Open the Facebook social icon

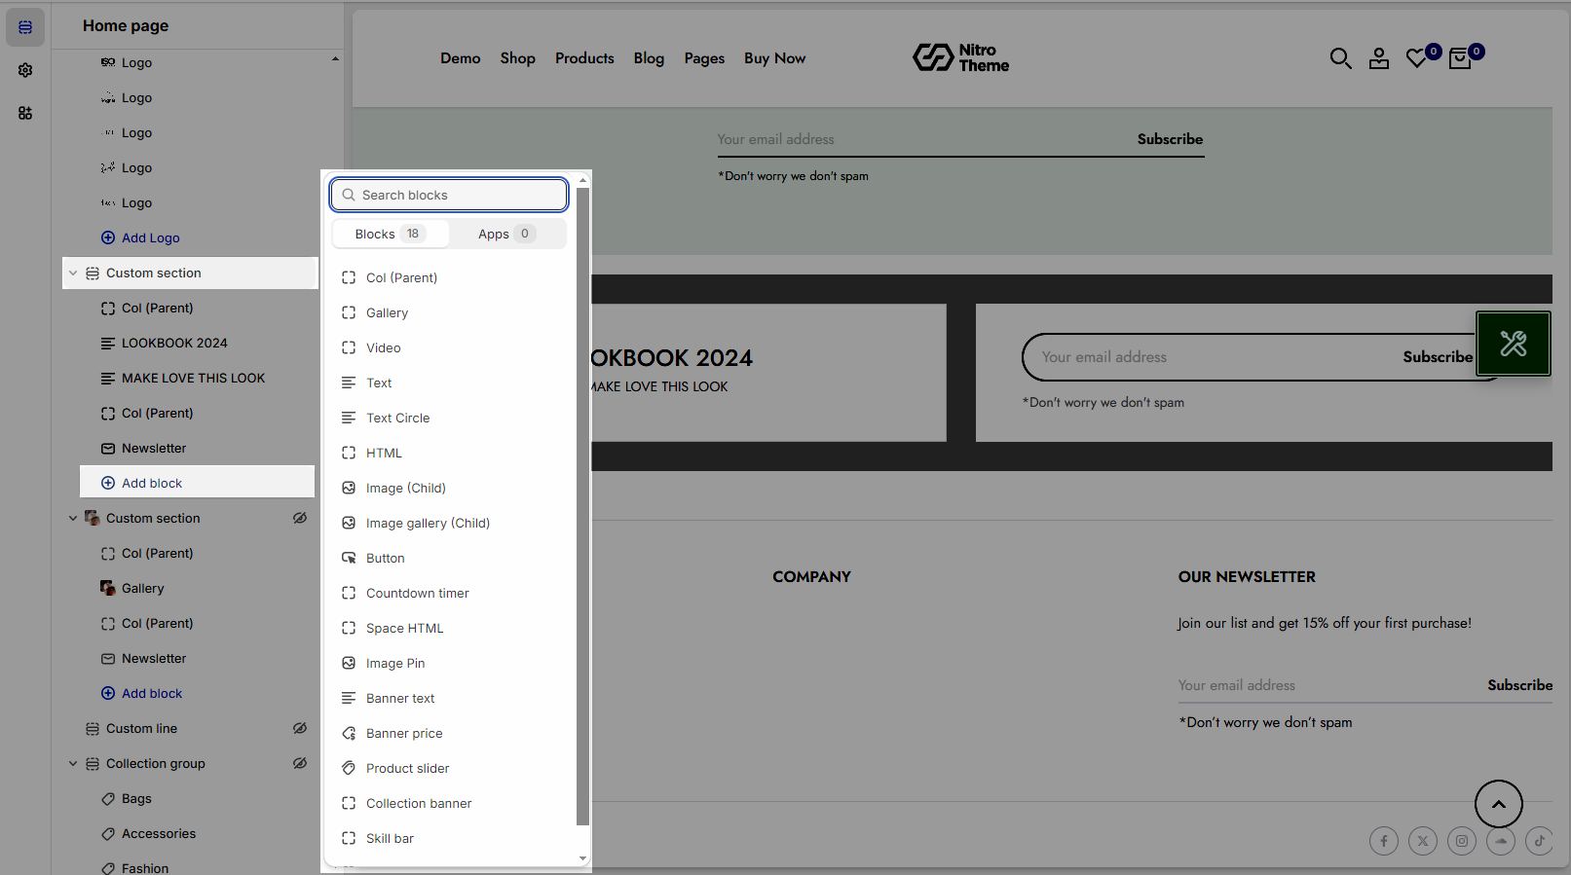[1384, 841]
